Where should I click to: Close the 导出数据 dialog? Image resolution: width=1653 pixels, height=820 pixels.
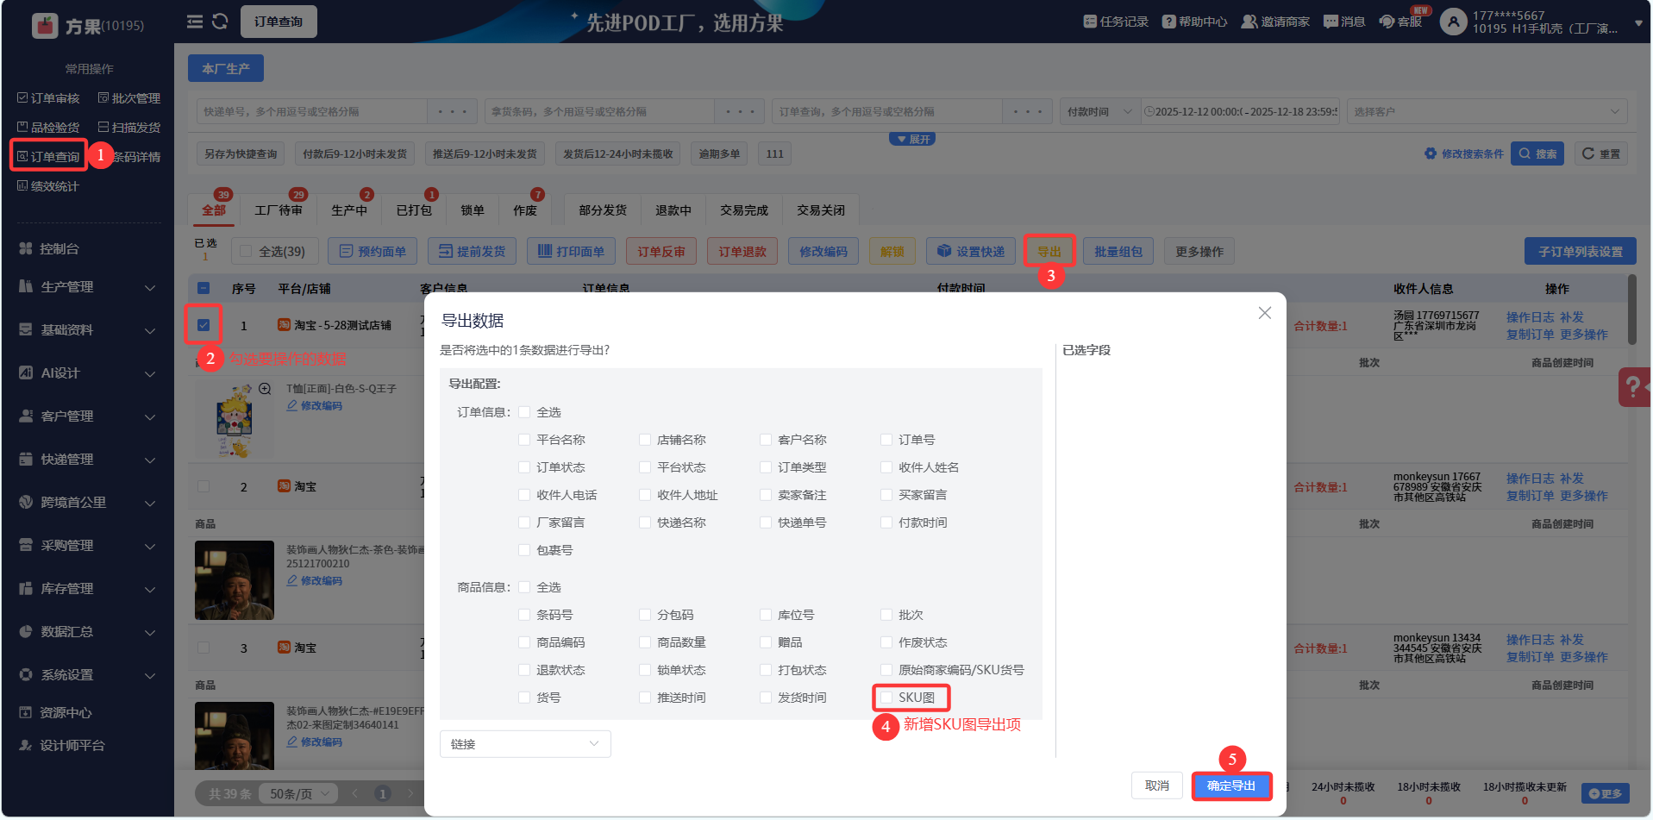click(x=1265, y=313)
